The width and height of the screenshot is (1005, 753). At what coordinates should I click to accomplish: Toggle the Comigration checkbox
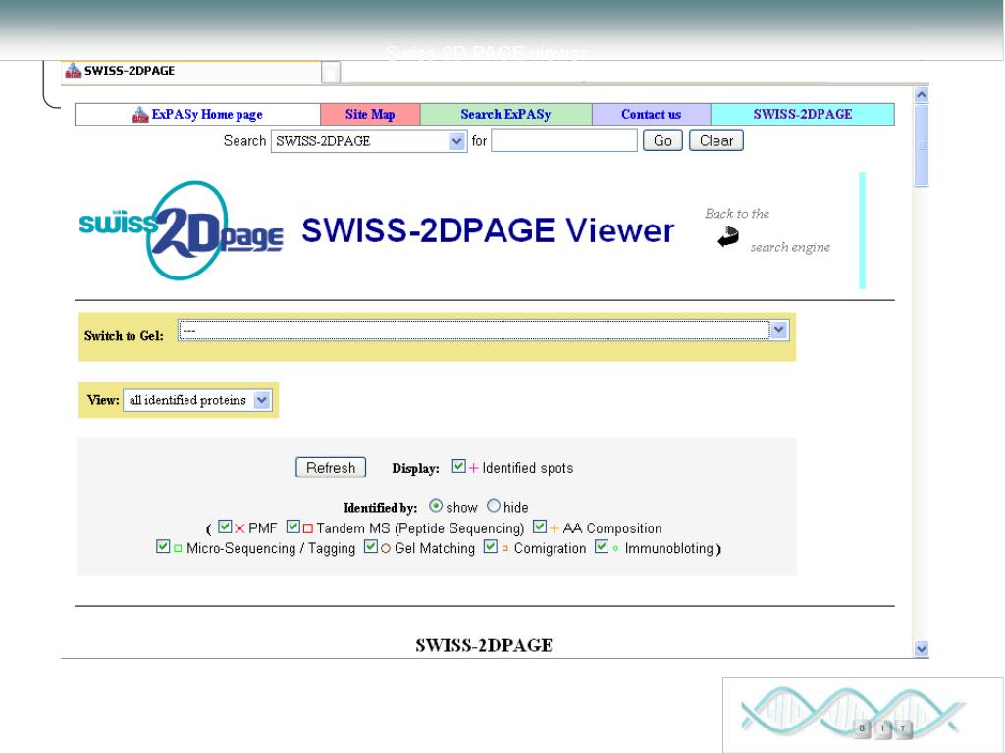tap(491, 546)
